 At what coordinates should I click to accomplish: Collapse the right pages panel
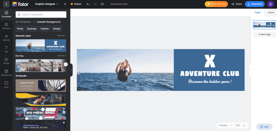250,70
